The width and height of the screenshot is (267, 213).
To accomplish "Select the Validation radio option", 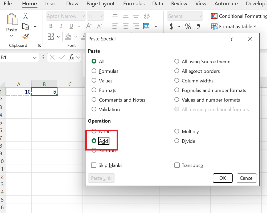I will coord(94,109).
